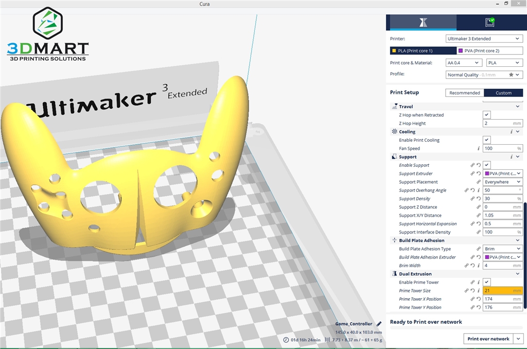
Task: Collapse the Dual Extrusion section
Action: click(518, 274)
